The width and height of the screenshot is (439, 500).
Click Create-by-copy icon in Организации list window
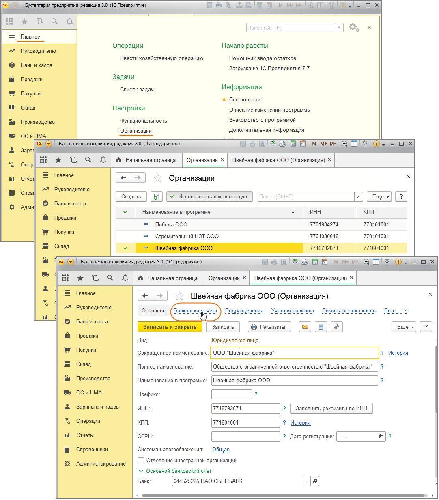pos(157,196)
